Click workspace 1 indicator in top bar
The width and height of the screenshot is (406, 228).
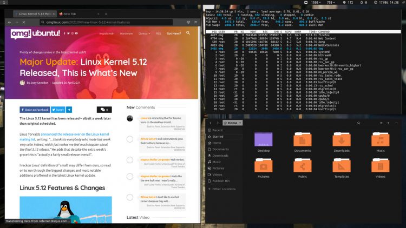click(x=4, y=2)
